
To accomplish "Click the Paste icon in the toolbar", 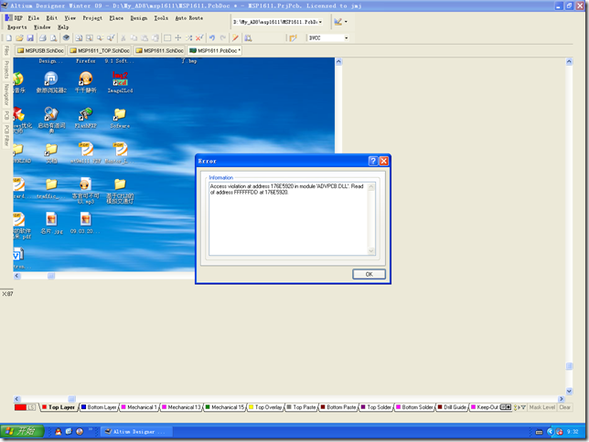I will 145,37.
